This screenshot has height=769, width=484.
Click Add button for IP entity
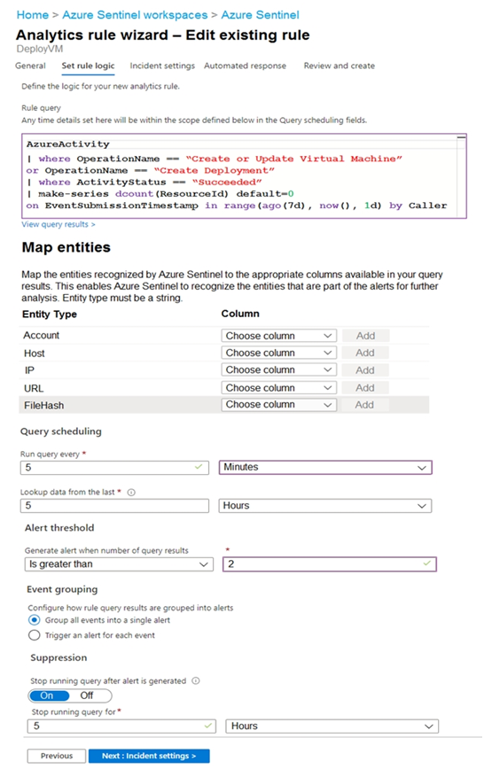tap(366, 369)
